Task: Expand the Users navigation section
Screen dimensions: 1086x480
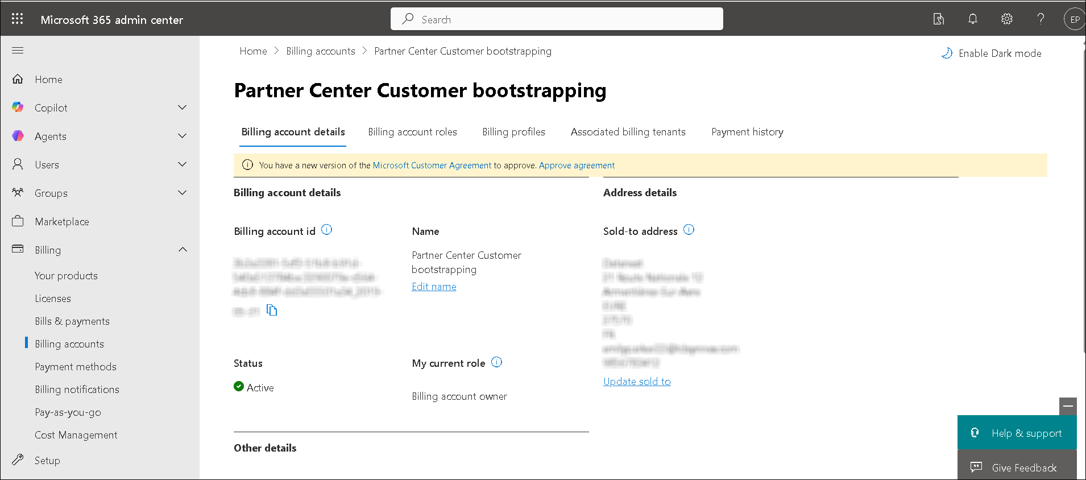Action: tap(182, 164)
